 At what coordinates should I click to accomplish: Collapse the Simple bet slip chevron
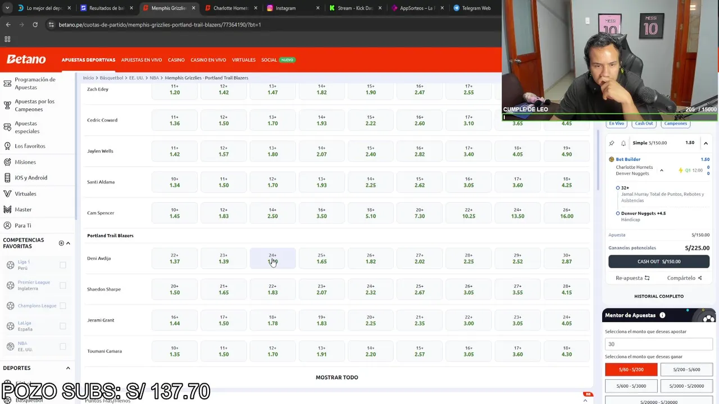click(x=706, y=143)
